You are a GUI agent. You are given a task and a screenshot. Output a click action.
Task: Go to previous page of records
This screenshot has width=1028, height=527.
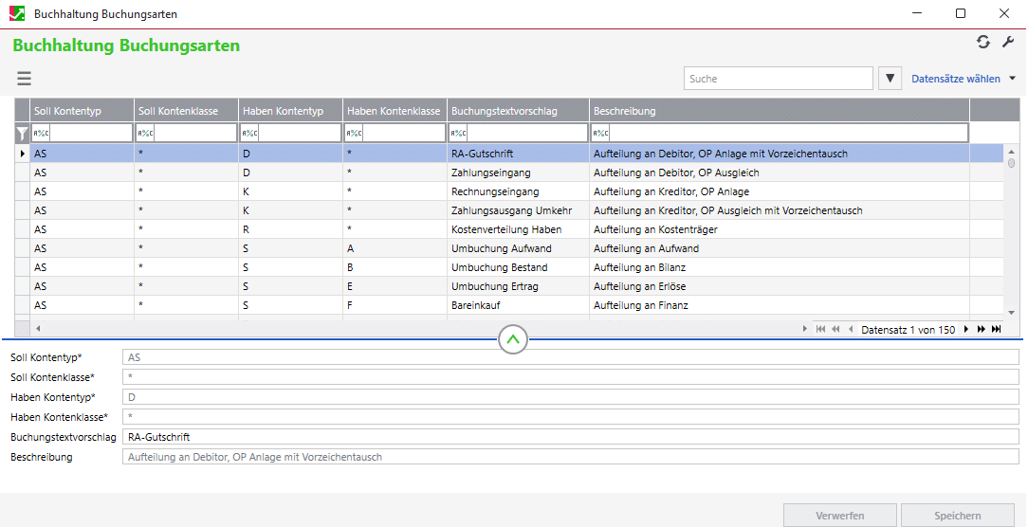click(x=835, y=329)
